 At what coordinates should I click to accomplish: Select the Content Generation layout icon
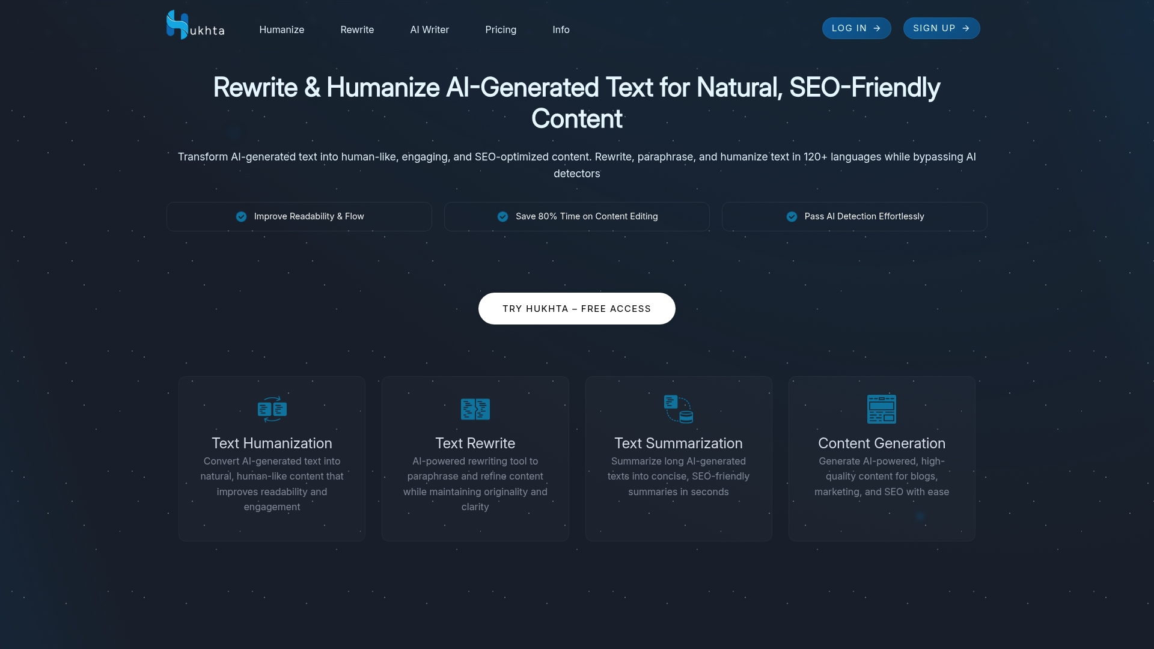pyautogui.click(x=881, y=409)
